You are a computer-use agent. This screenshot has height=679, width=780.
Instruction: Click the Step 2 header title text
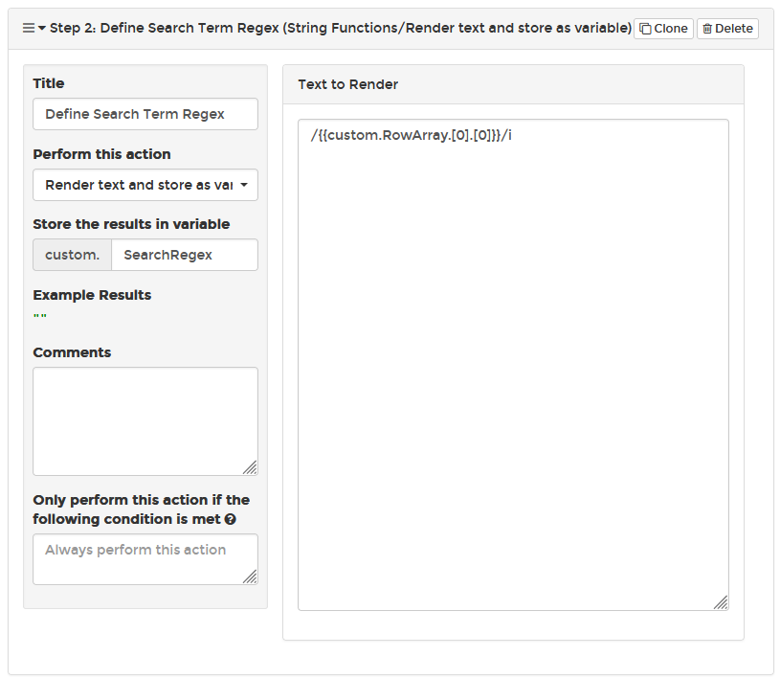[x=341, y=28]
